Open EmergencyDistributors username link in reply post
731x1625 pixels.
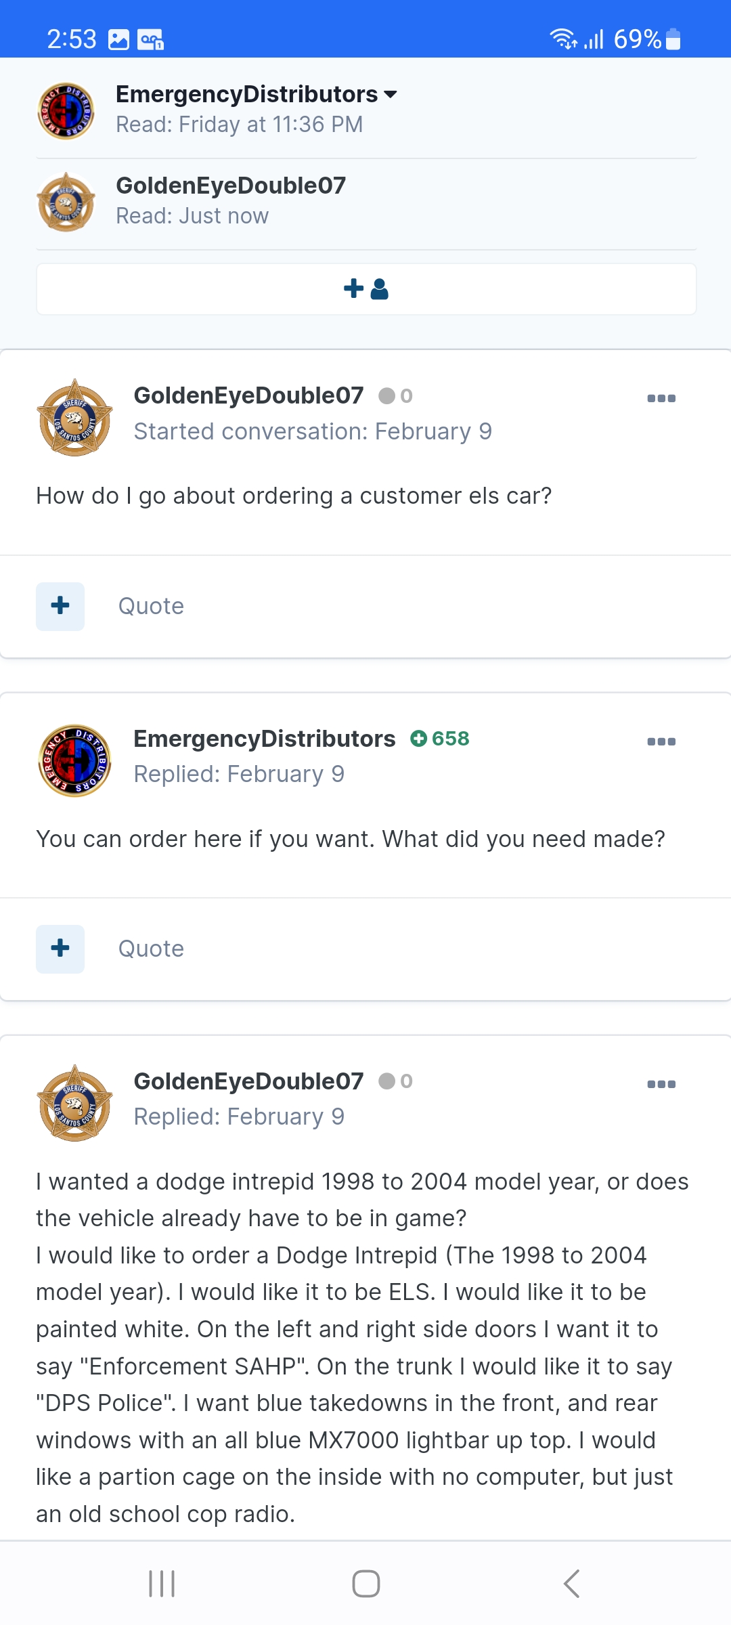[264, 739]
